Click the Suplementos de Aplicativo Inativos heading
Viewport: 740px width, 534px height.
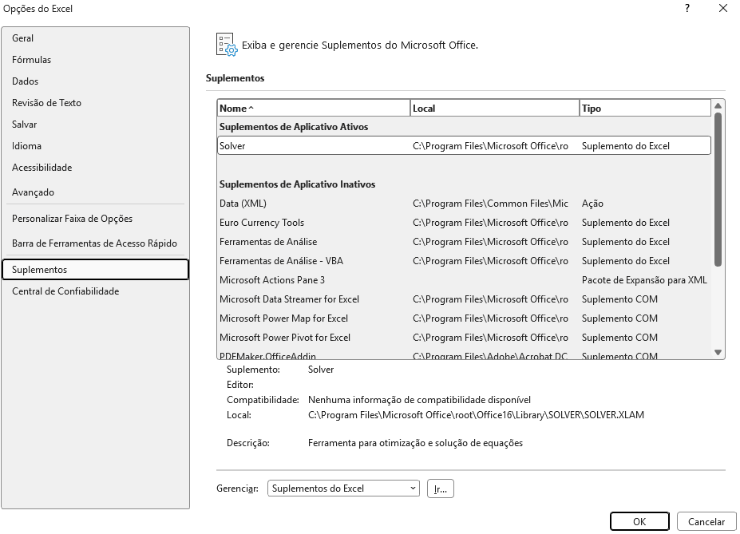tap(297, 184)
